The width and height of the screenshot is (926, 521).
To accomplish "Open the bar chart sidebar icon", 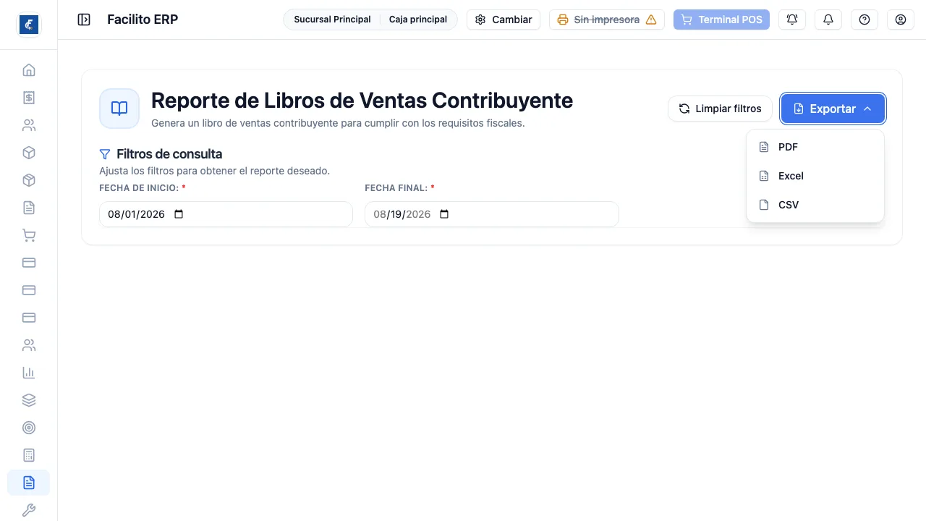I will tap(29, 373).
